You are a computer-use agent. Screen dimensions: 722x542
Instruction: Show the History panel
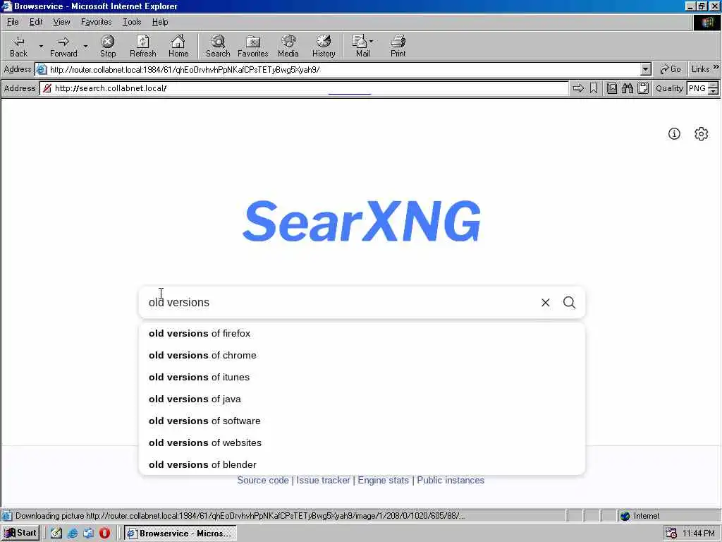click(x=324, y=46)
